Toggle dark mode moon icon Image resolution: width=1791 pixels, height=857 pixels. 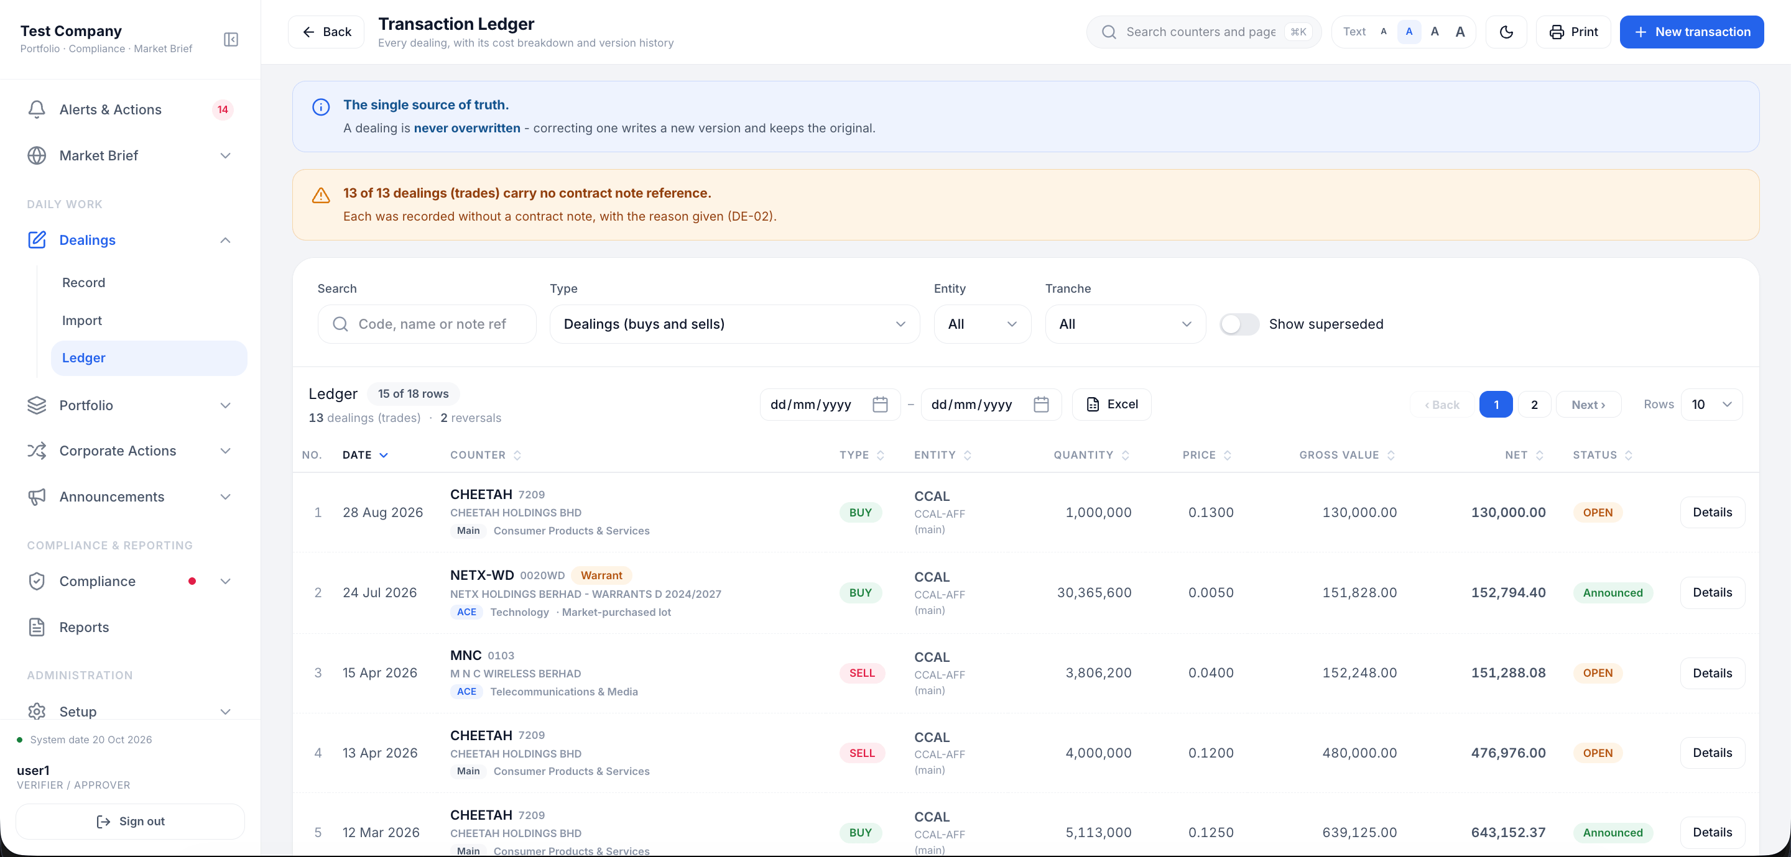point(1506,32)
